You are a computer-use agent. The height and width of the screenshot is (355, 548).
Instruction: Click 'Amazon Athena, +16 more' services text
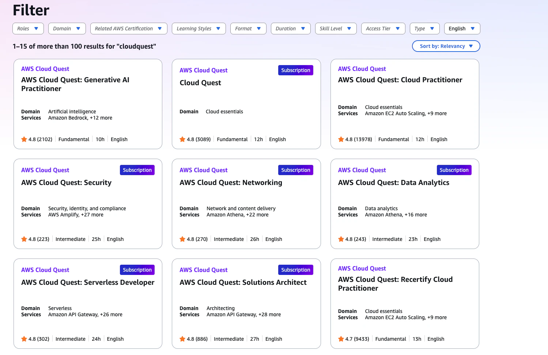point(396,215)
